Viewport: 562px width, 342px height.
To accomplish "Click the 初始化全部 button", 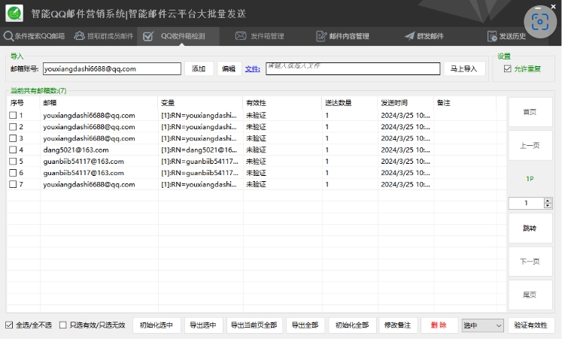I will 352,325.
